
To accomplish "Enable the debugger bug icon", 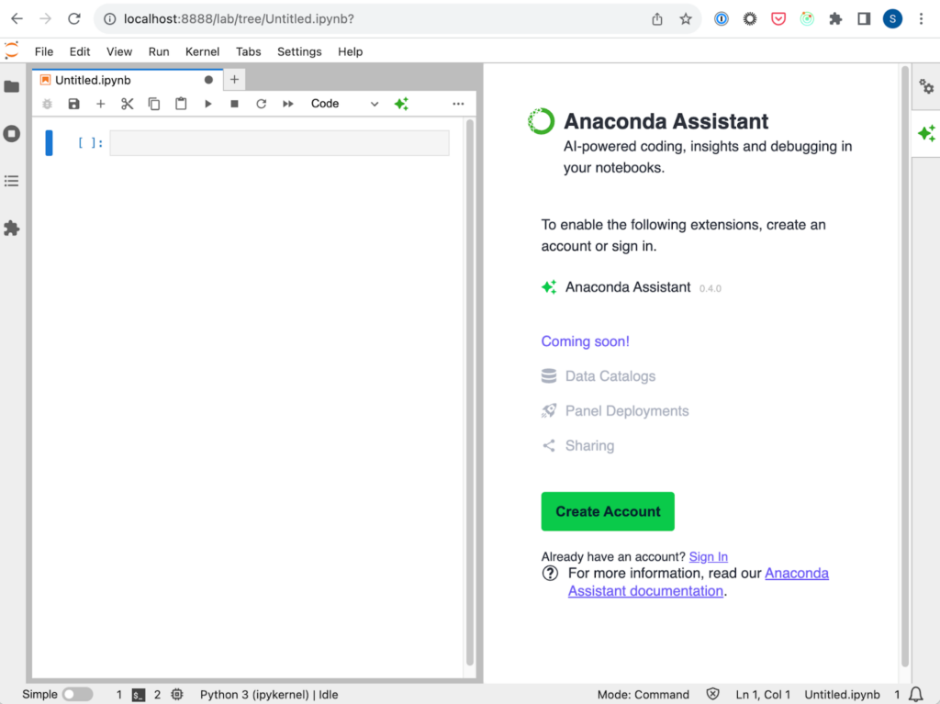I will click(x=48, y=104).
